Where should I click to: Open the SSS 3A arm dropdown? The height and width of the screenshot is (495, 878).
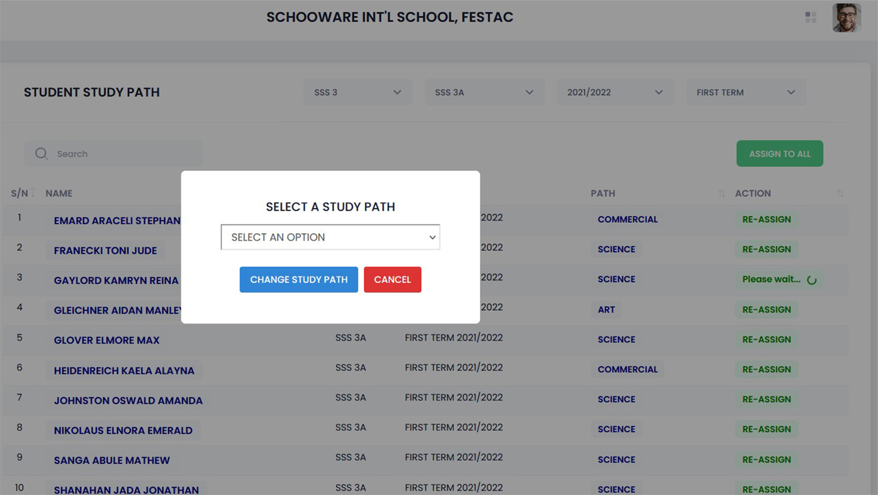click(x=484, y=92)
